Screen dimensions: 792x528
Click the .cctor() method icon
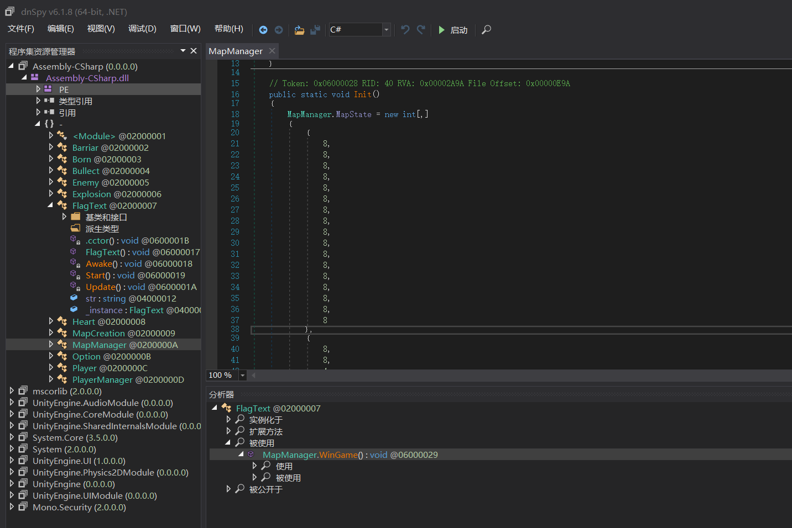tap(76, 240)
